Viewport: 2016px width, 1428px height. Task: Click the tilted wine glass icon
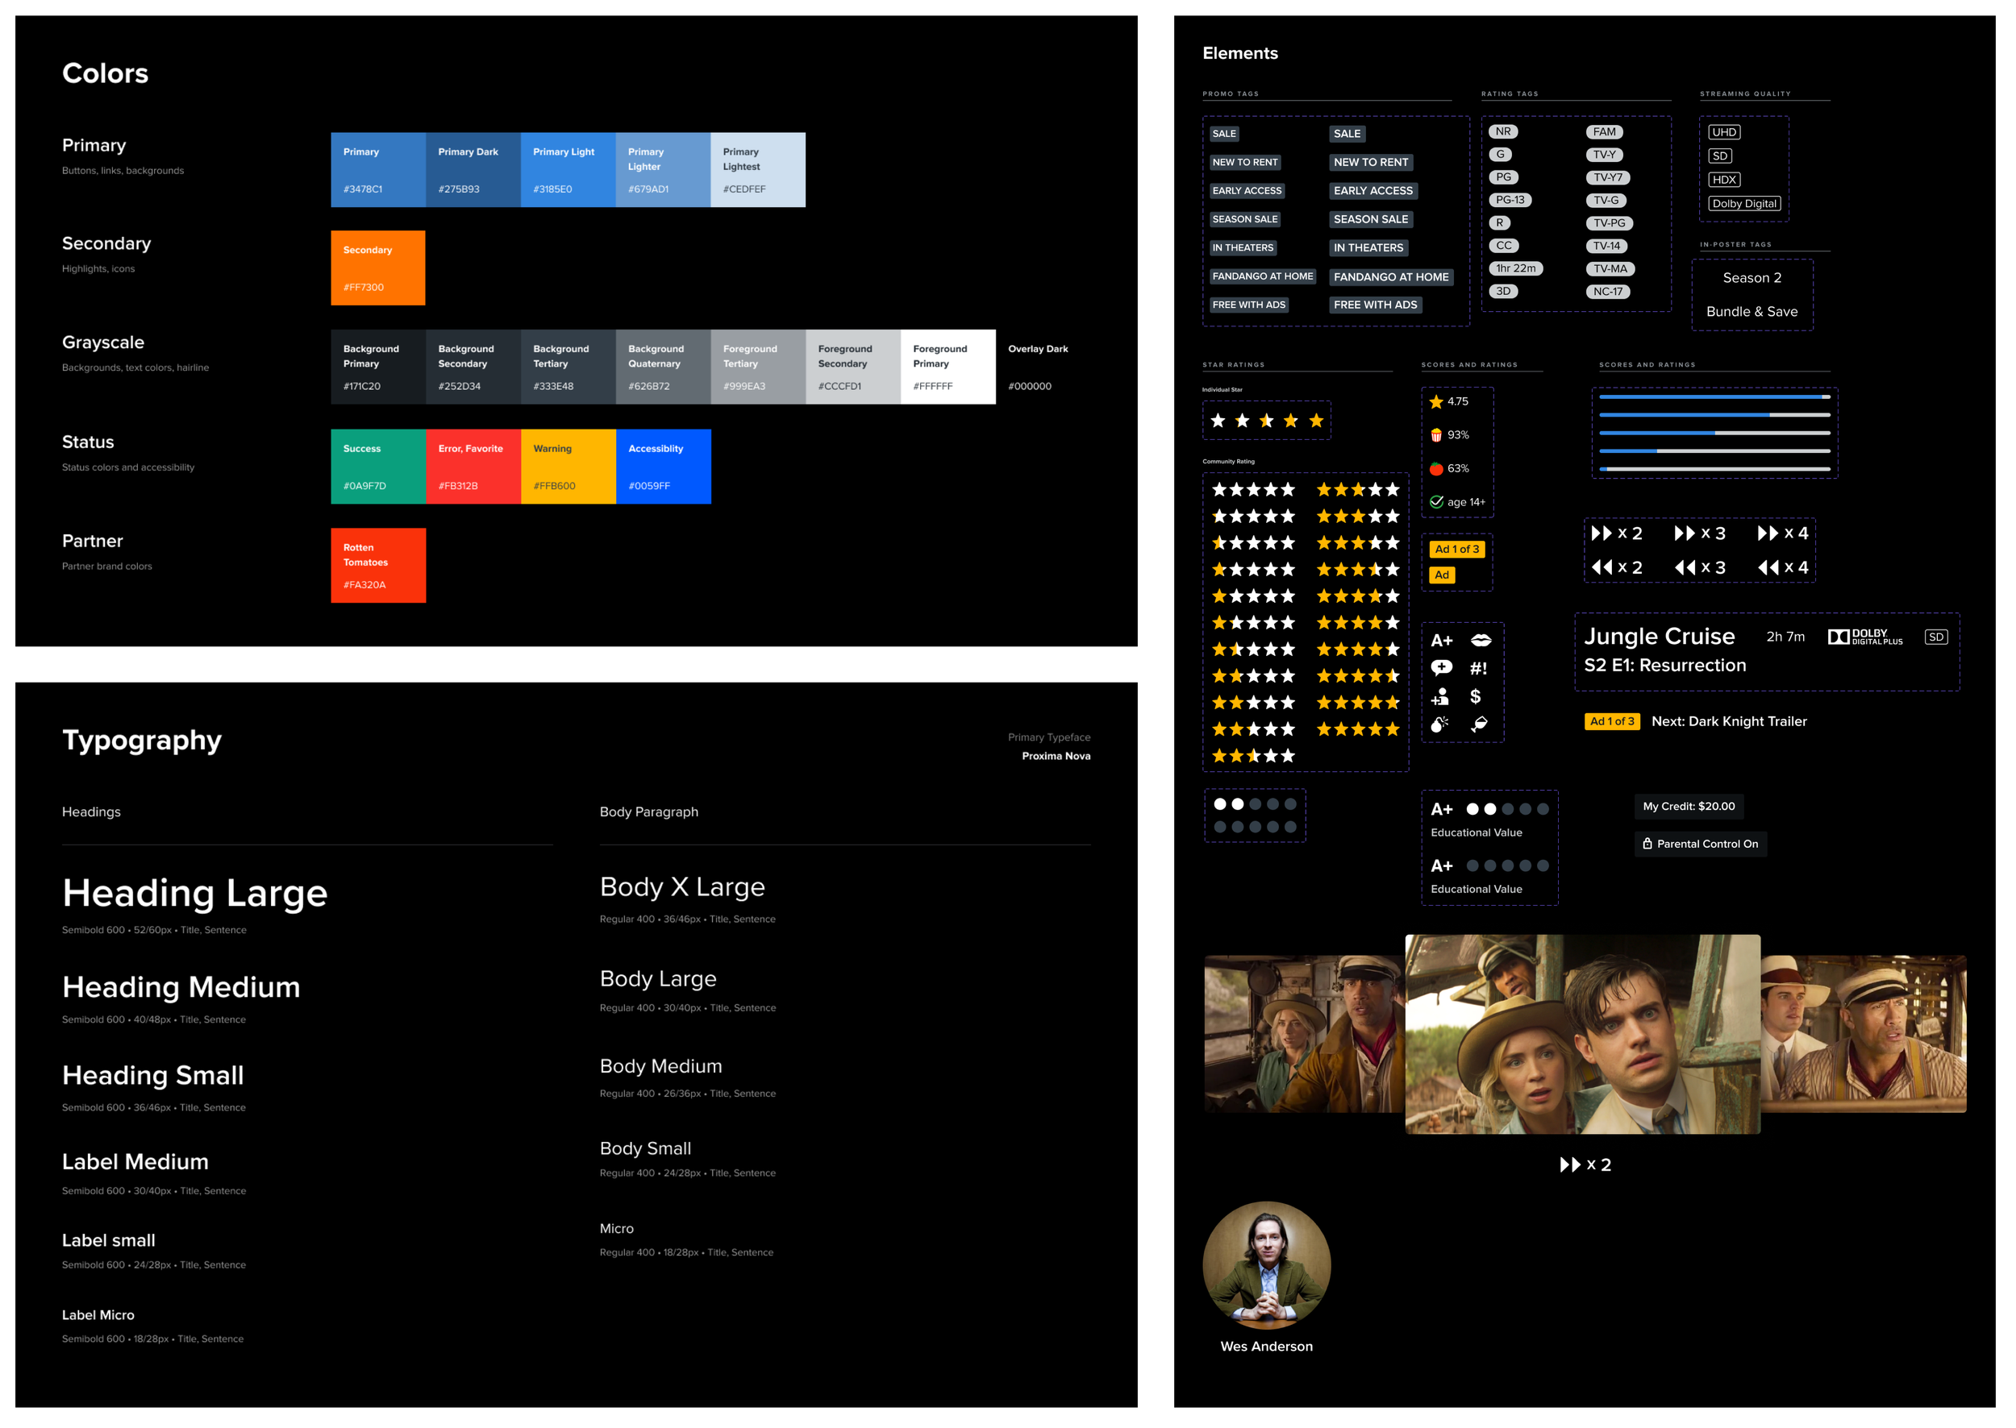click(x=1479, y=724)
